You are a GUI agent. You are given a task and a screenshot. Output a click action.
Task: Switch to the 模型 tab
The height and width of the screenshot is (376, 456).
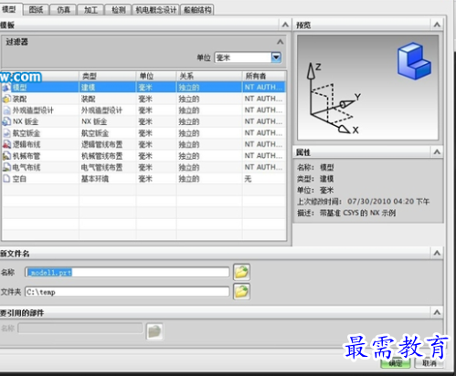(10, 9)
